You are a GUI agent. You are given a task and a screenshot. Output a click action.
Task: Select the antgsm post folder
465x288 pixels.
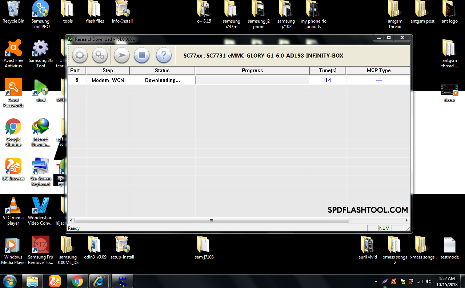click(422, 12)
